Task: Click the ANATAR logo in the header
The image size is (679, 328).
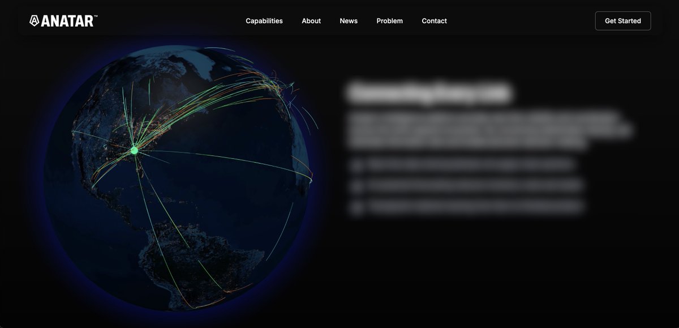Action: 63,21
